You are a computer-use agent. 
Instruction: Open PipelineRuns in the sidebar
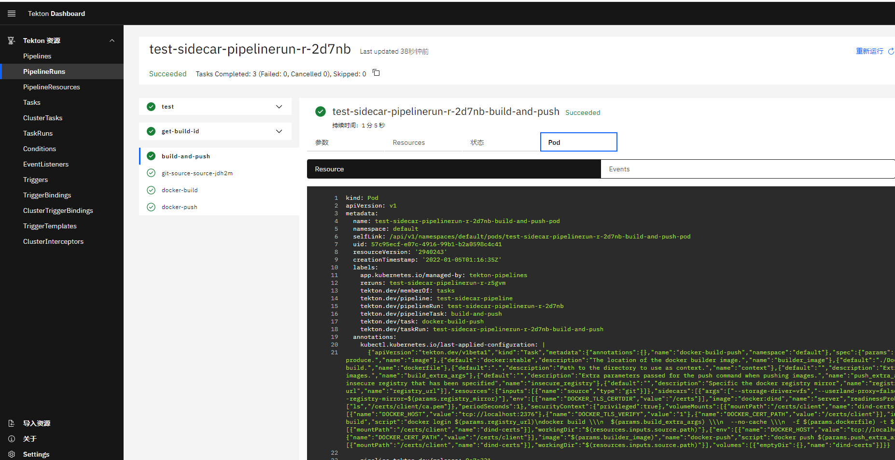pos(62,71)
